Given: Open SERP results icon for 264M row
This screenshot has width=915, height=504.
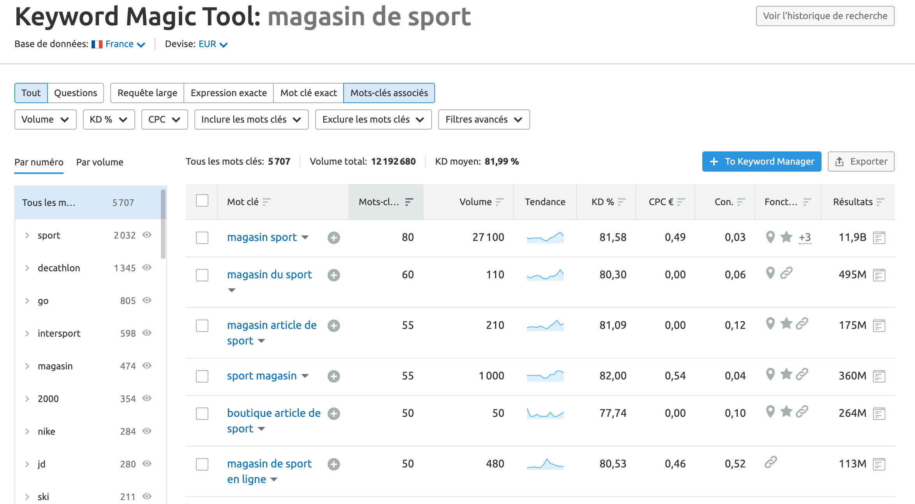Looking at the screenshot, I should pos(879,414).
